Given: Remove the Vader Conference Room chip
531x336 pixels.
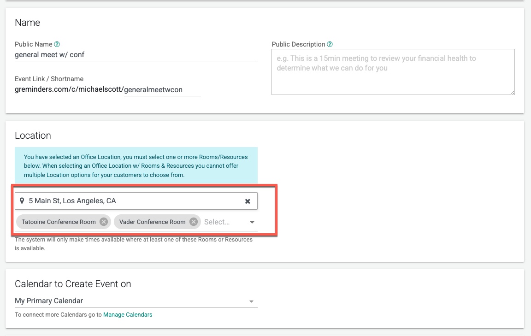Looking at the screenshot, I should (194, 222).
